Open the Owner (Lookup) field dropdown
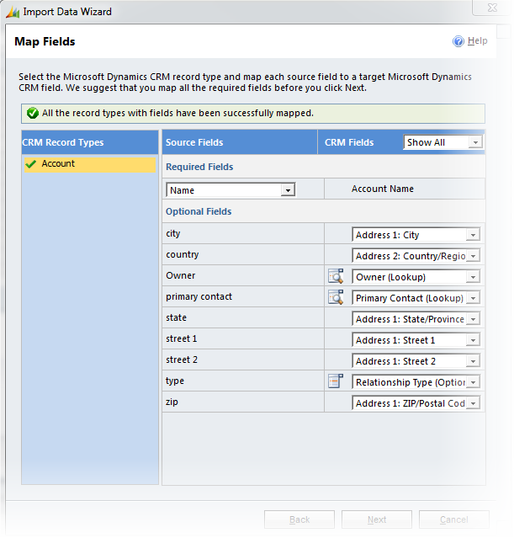 (416, 277)
